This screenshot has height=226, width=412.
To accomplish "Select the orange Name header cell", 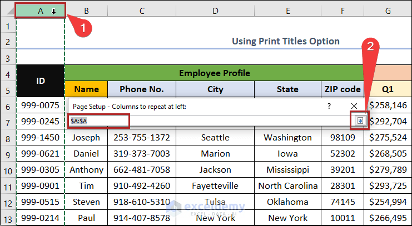I will [86, 89].
